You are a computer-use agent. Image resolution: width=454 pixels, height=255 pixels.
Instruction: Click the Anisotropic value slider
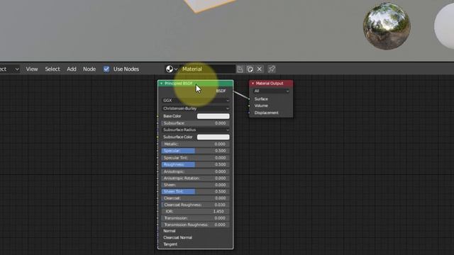[x=196, y=171]
